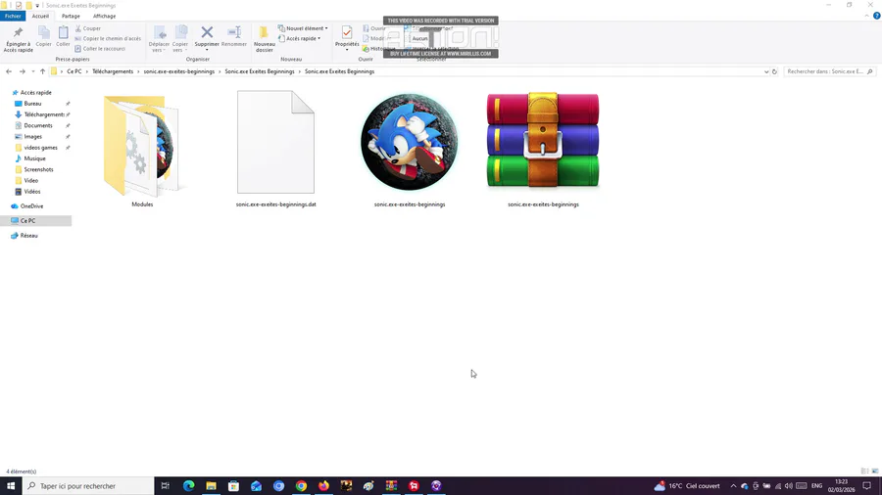This screenshot has width=882, height=495.
Task: Go back with the Back arrow
Action: click(x=9, y=71)
